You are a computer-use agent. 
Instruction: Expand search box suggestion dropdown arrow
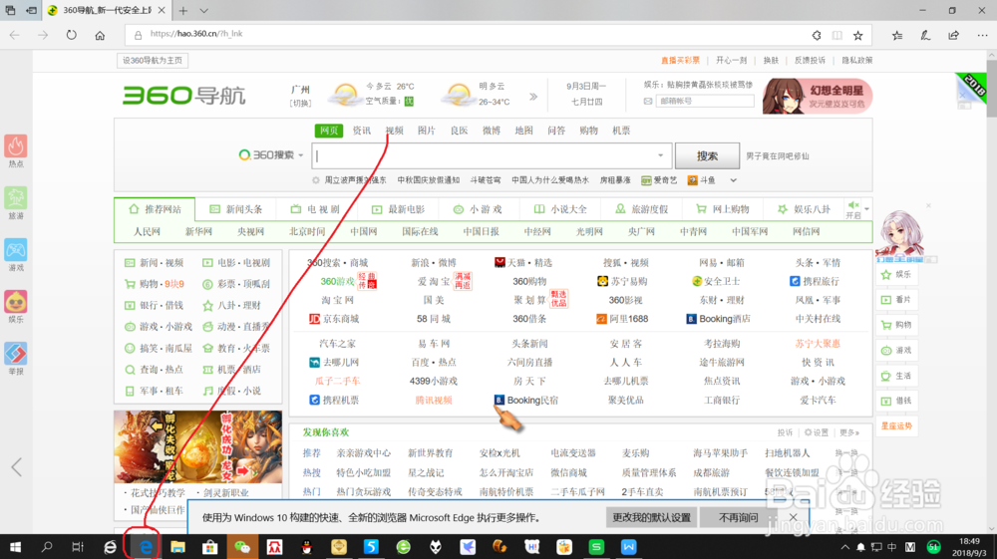(661, 155)
